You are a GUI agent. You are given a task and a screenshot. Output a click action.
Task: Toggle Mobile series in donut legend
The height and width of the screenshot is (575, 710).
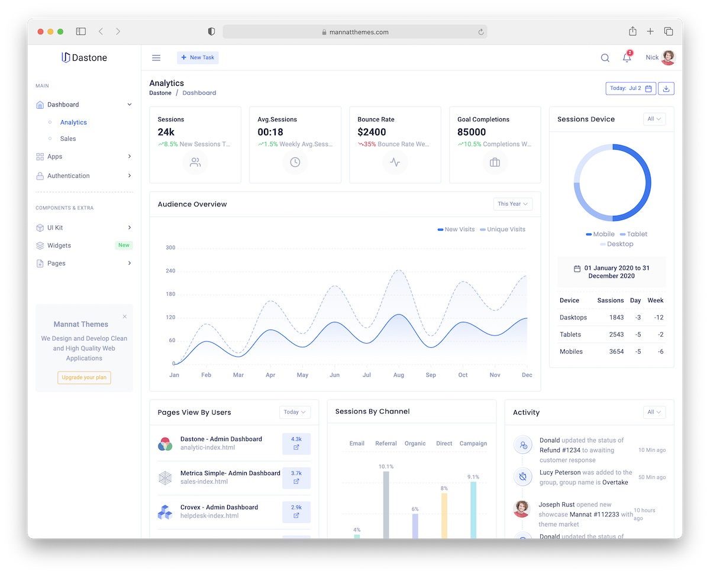[600, 234]
